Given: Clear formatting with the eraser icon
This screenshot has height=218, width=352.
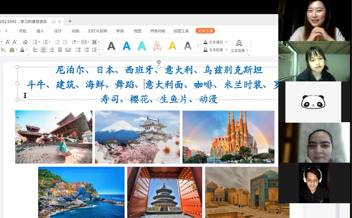Looking at the screenshot, I should pos(25,42).
